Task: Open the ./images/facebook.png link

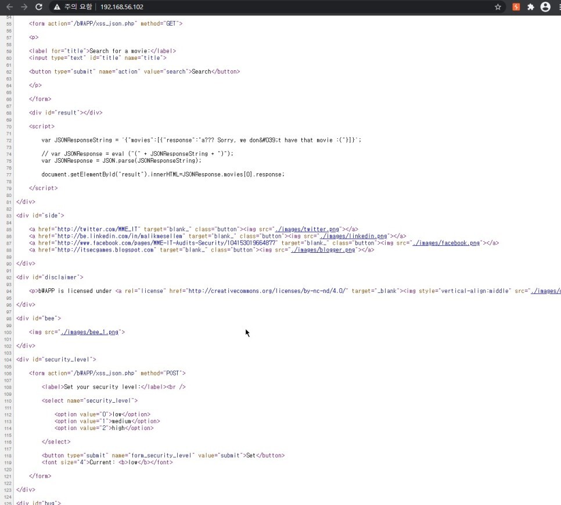Action: point(446,243)
